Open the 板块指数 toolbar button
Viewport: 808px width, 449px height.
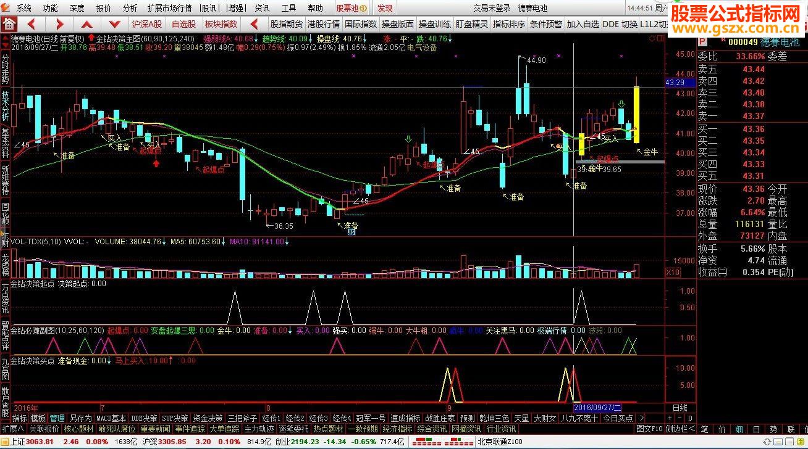tap(221, 24)
